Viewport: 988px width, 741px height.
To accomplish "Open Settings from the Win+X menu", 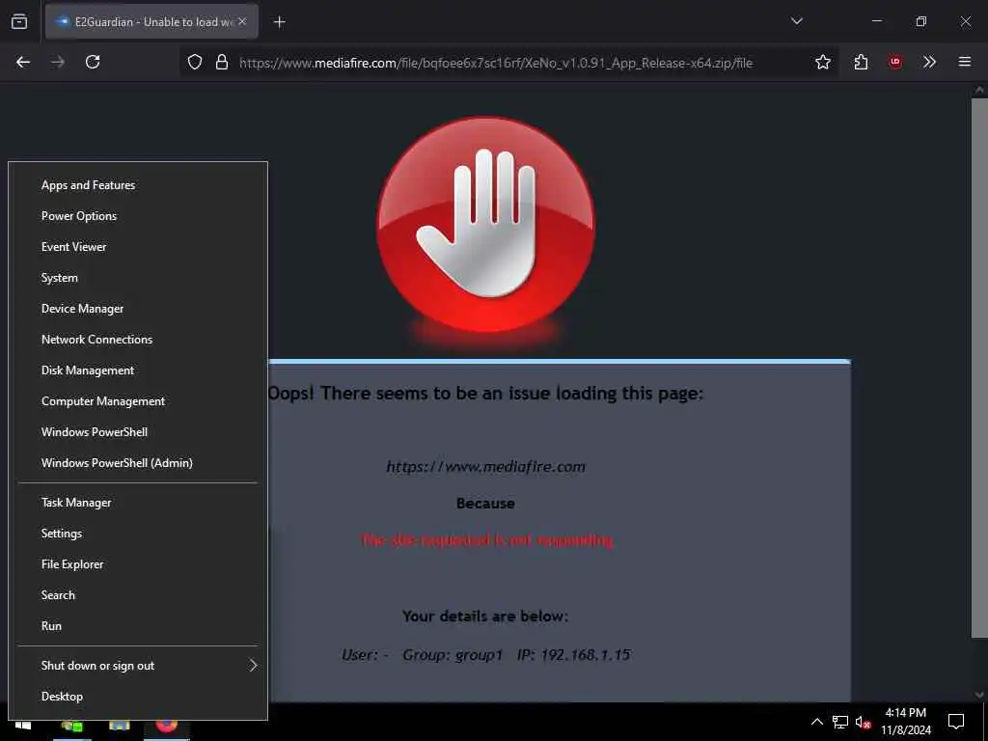I will [x=138, y=534].
